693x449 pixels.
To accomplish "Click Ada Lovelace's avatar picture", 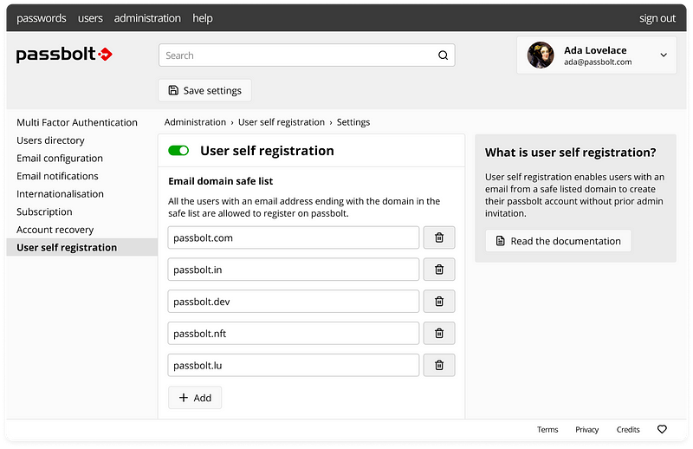I will point(540,55).
